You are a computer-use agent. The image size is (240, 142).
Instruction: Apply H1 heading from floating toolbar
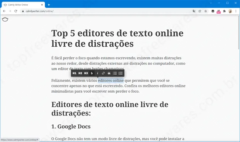pyautogui.click(x=75, y=73)
